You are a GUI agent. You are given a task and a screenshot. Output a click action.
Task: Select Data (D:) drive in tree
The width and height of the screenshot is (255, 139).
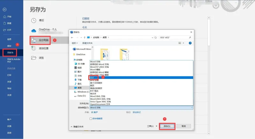point(80,96)
